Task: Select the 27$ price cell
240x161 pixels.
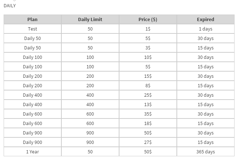Action: (x=148, y=142)
